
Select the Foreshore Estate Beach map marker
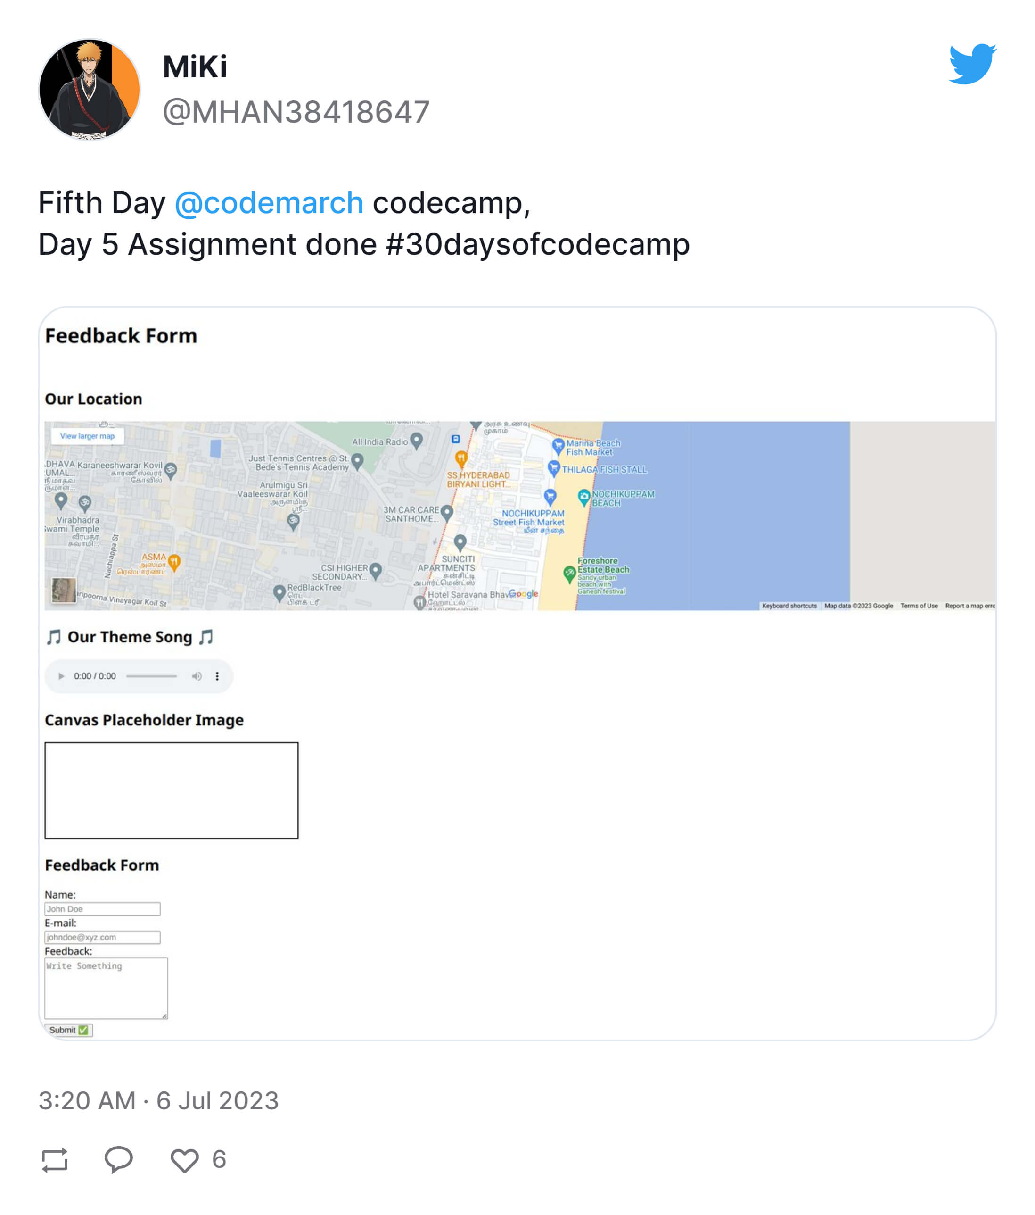(569, 574)
